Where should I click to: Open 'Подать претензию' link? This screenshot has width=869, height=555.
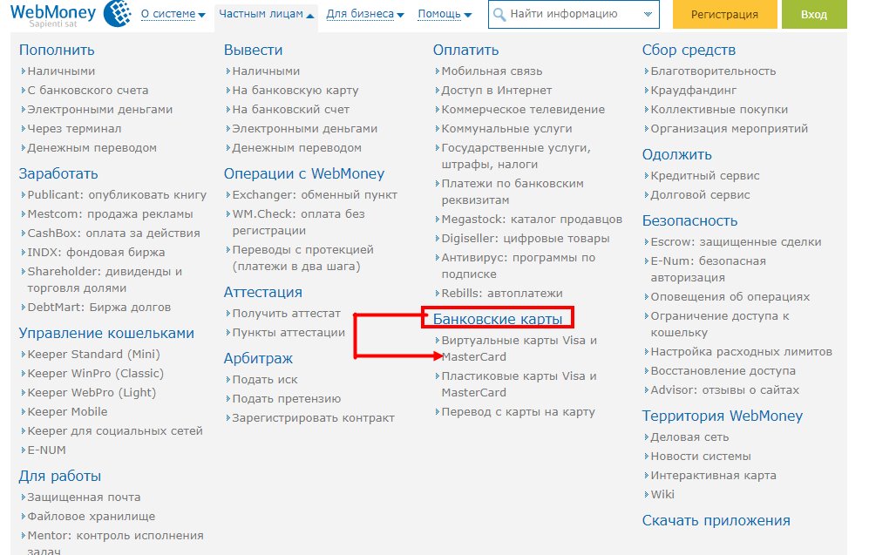pos(287,399)
